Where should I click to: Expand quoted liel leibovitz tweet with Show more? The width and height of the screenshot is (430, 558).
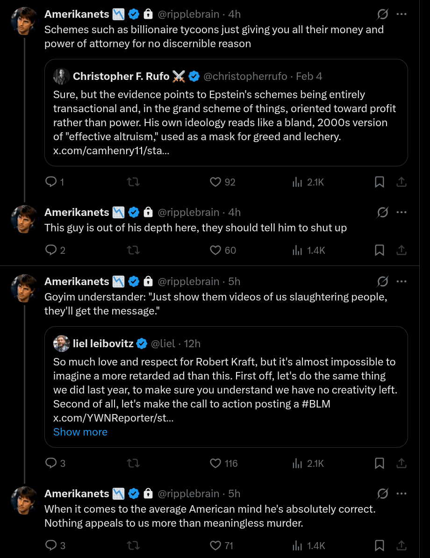click(x=80, y=432)
